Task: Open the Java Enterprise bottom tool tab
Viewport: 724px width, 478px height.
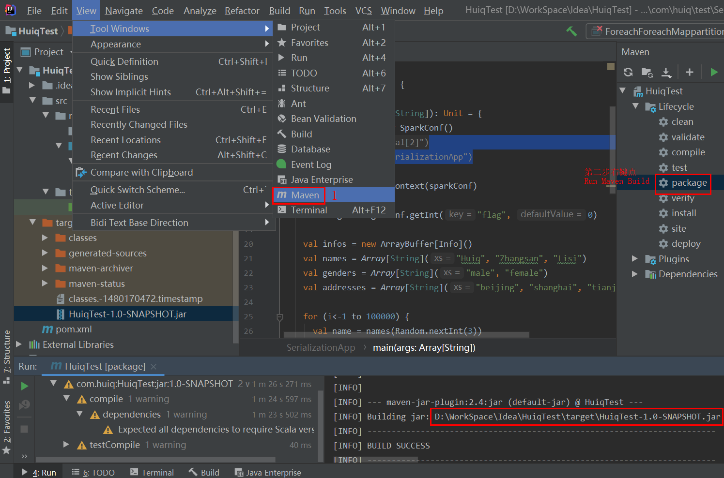Action: coord(268,472)
